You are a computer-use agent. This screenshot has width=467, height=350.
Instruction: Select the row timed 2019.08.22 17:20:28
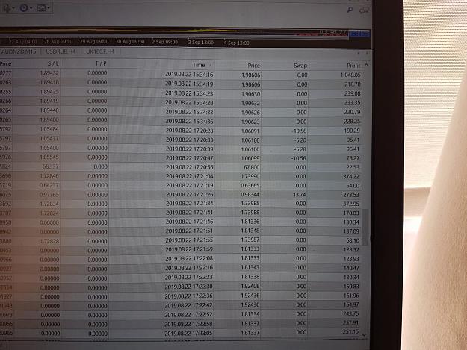tap(181, 131)
